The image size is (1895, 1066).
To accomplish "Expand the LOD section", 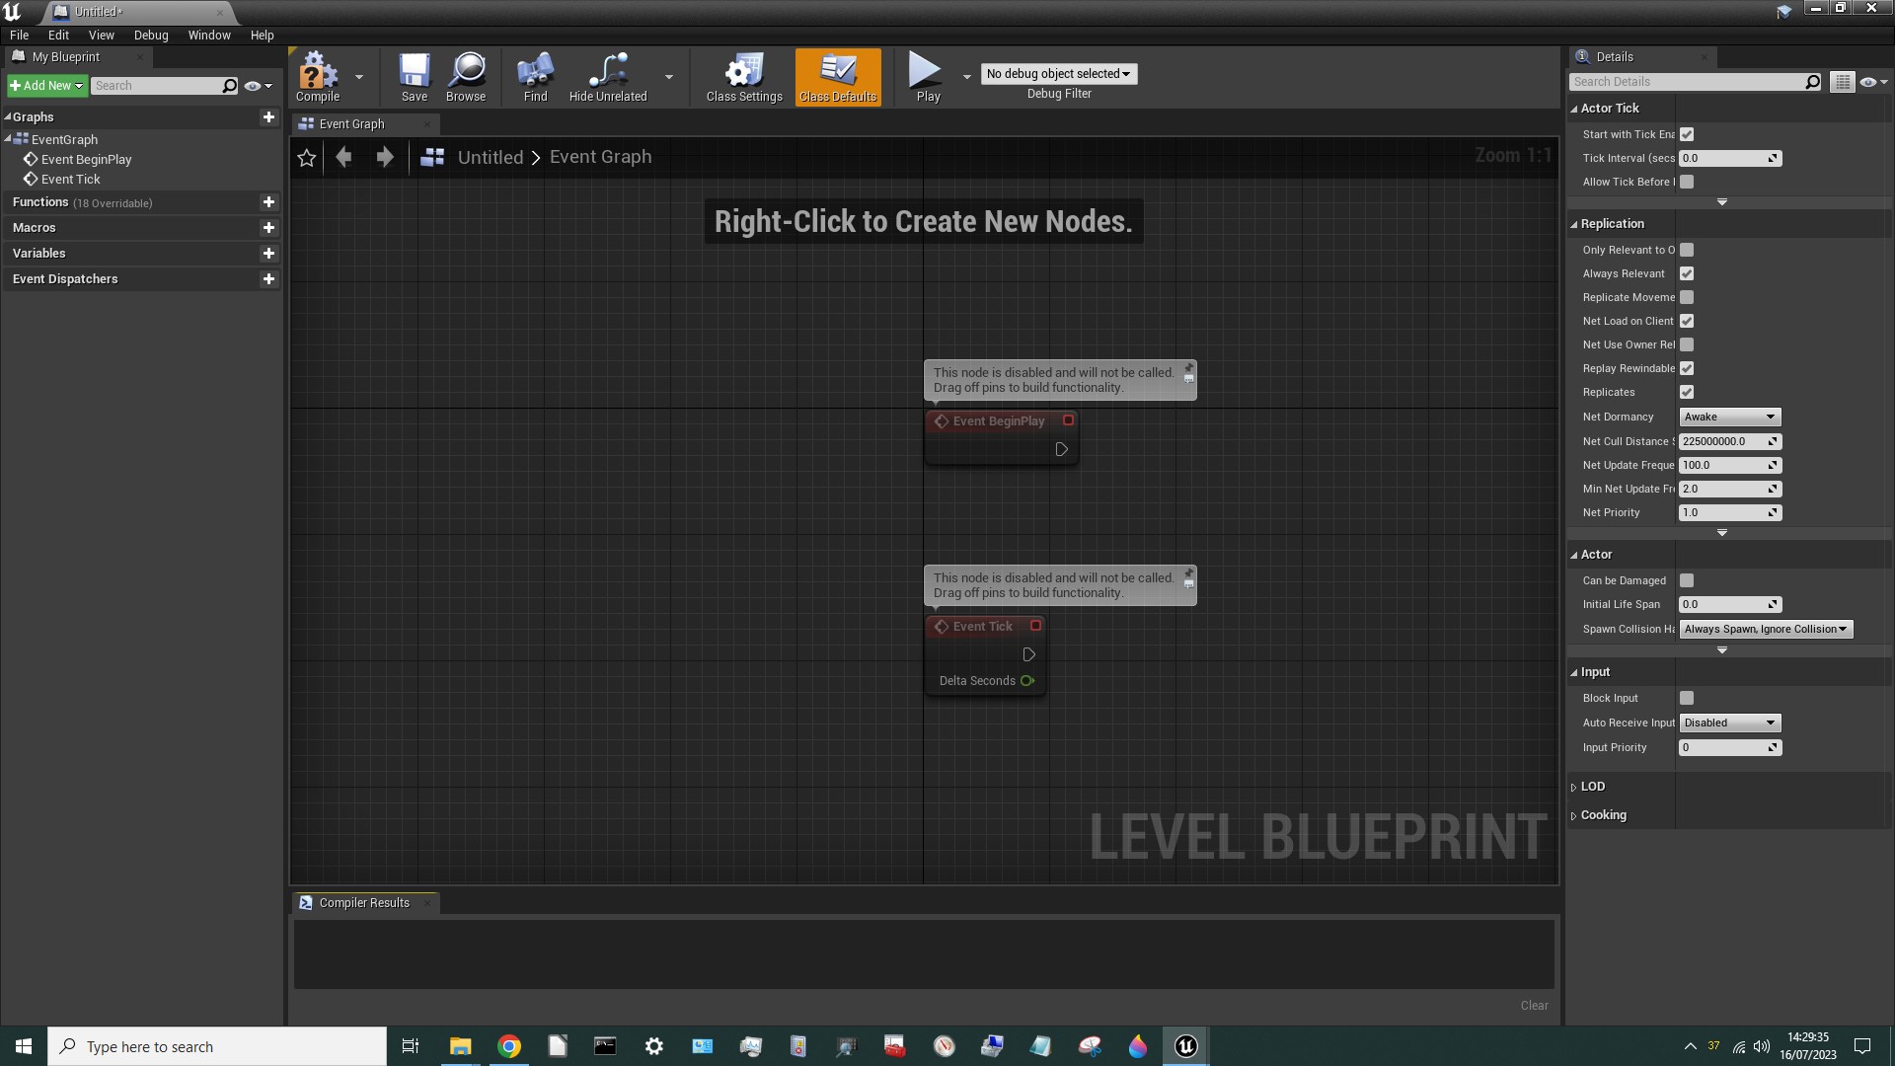I will click(x=1574, y=787).
